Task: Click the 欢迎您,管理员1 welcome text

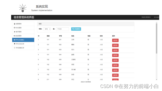Action: [x=146, y=17]
